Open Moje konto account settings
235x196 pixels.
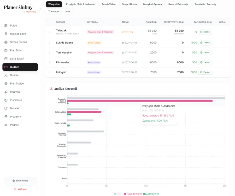point(20,181)
